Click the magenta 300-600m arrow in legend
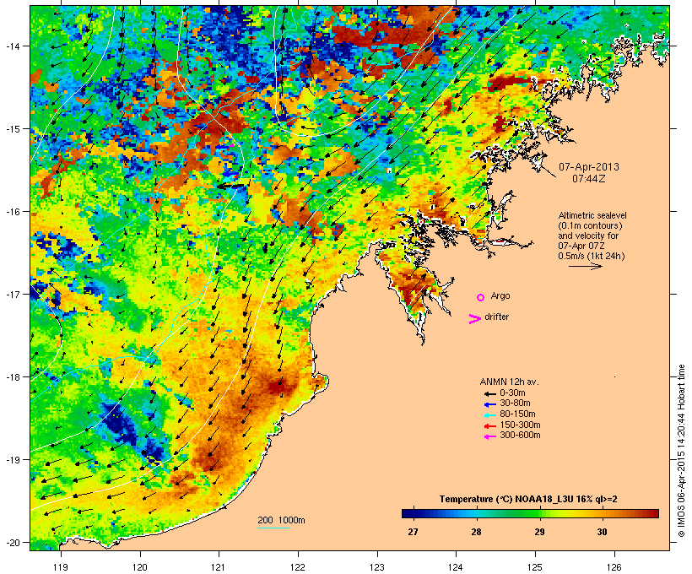Viewport: 692px width, 574px height. [490, 436]
